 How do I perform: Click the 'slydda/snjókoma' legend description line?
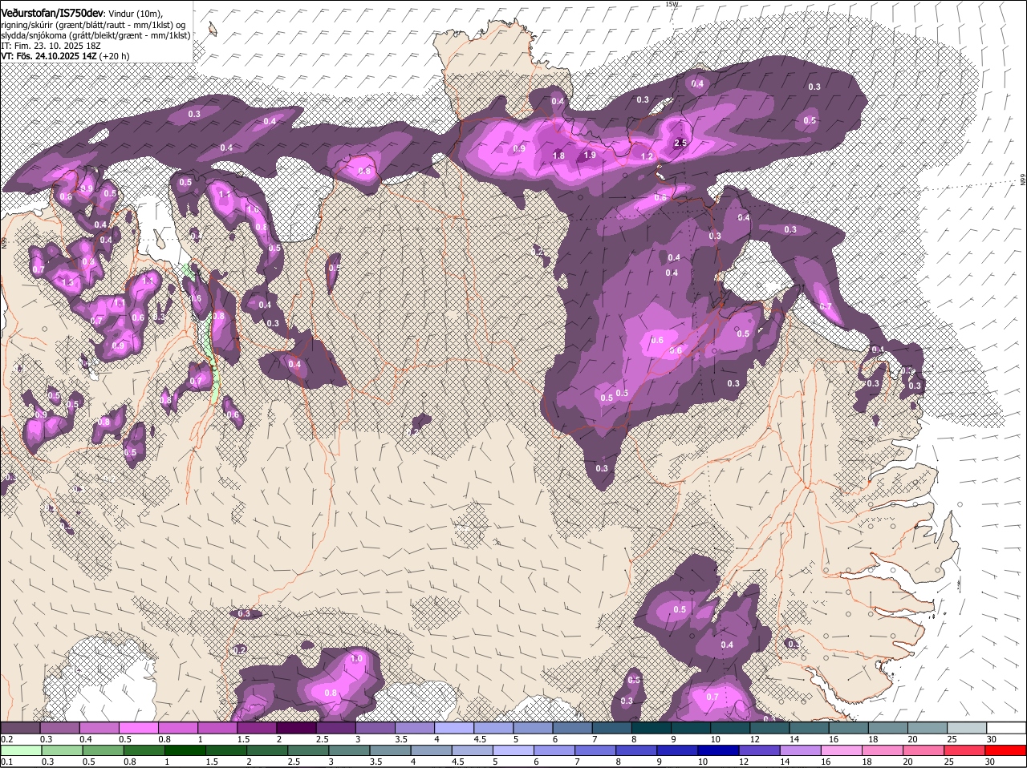coord(95,35)
